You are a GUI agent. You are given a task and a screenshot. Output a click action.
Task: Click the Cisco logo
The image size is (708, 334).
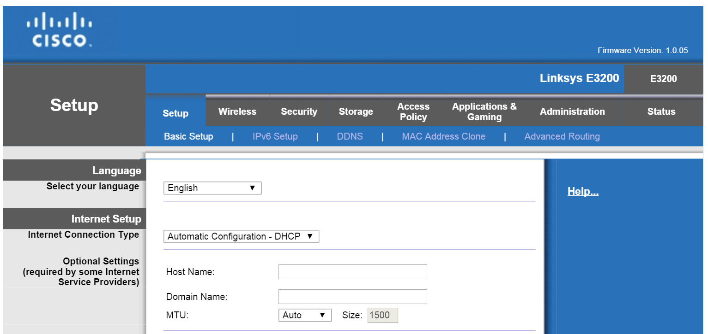pos(59,32)
